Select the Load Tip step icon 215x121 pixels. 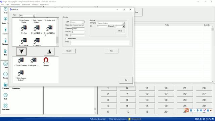coord(5,19)
